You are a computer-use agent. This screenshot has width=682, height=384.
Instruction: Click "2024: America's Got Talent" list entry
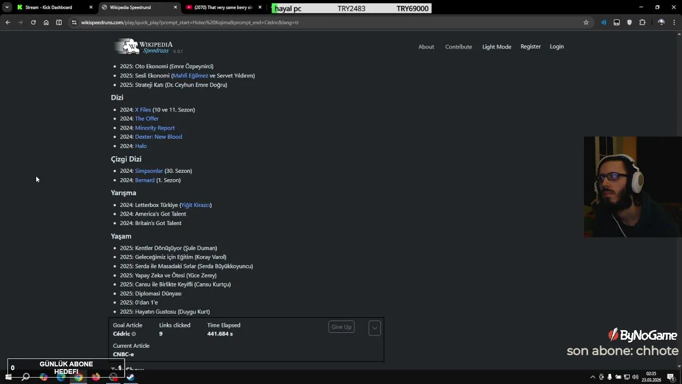tap(153, 214)
